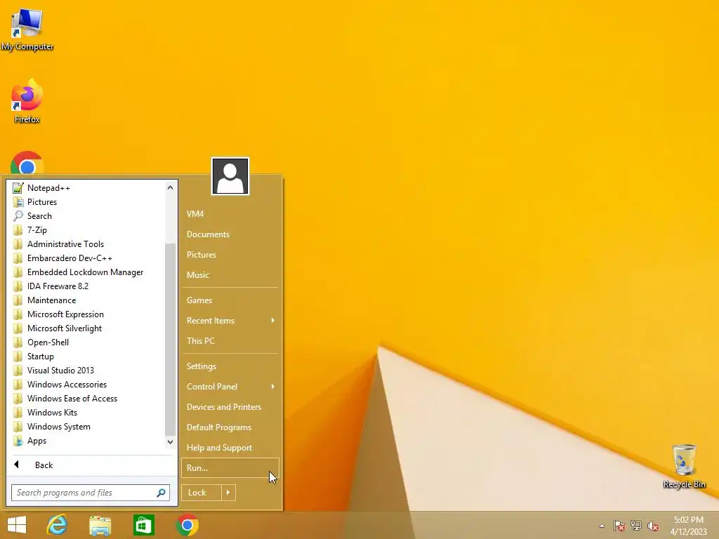Expand the Recent Items submenu arrow
Screen dimensions: 719x539
pos(273,320)
